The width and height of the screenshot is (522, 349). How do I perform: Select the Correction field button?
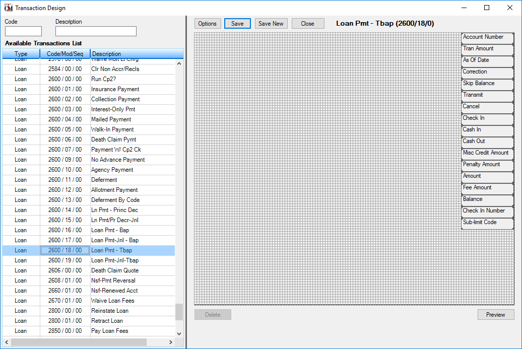[487, 72]
